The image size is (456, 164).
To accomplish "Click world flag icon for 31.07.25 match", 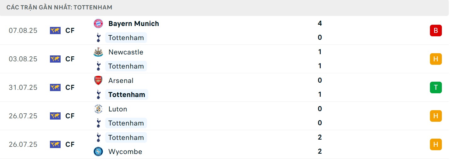I will 55,88.
